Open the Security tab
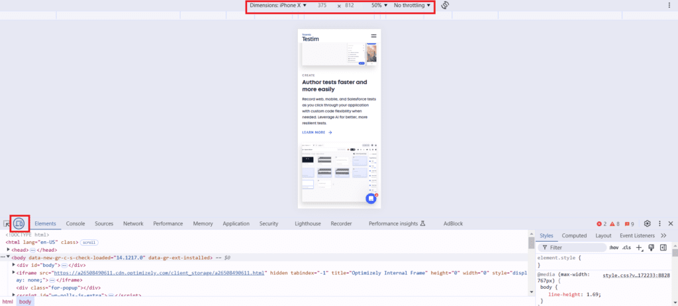Screen dimensions: 678x306 pyautogui.click(x=269, y=223)
